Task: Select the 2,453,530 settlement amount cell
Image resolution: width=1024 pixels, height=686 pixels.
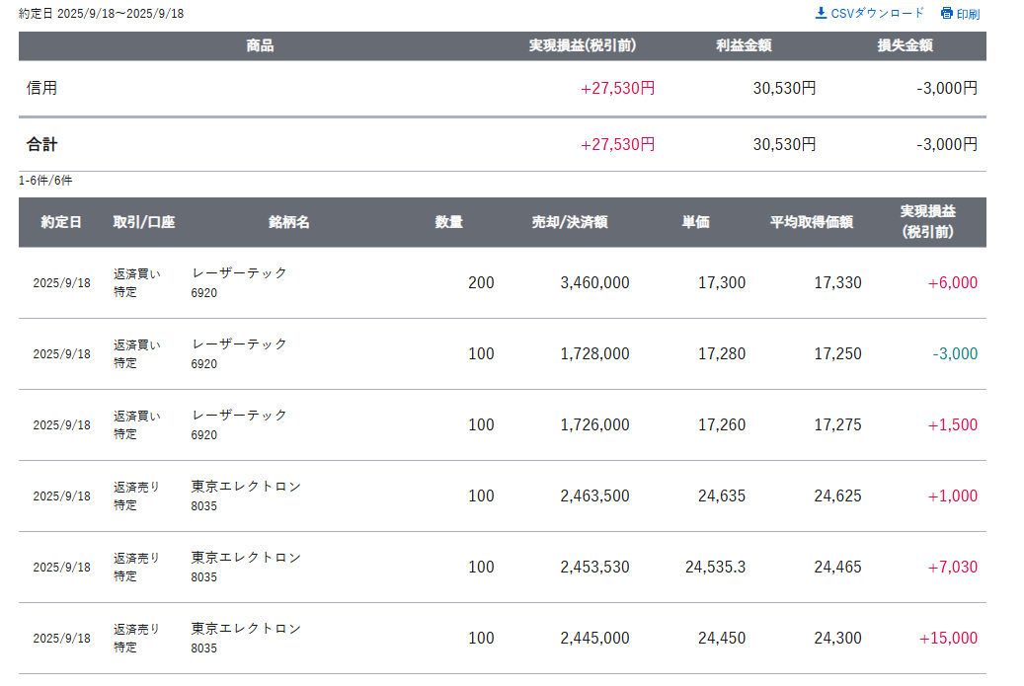Action: click(594, 567)
